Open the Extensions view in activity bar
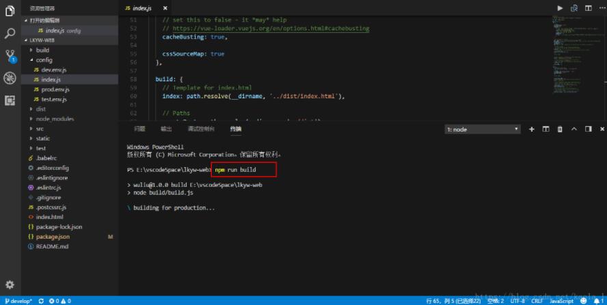The height and width of the screenshot is (305, 607). (x=10, y=100)
